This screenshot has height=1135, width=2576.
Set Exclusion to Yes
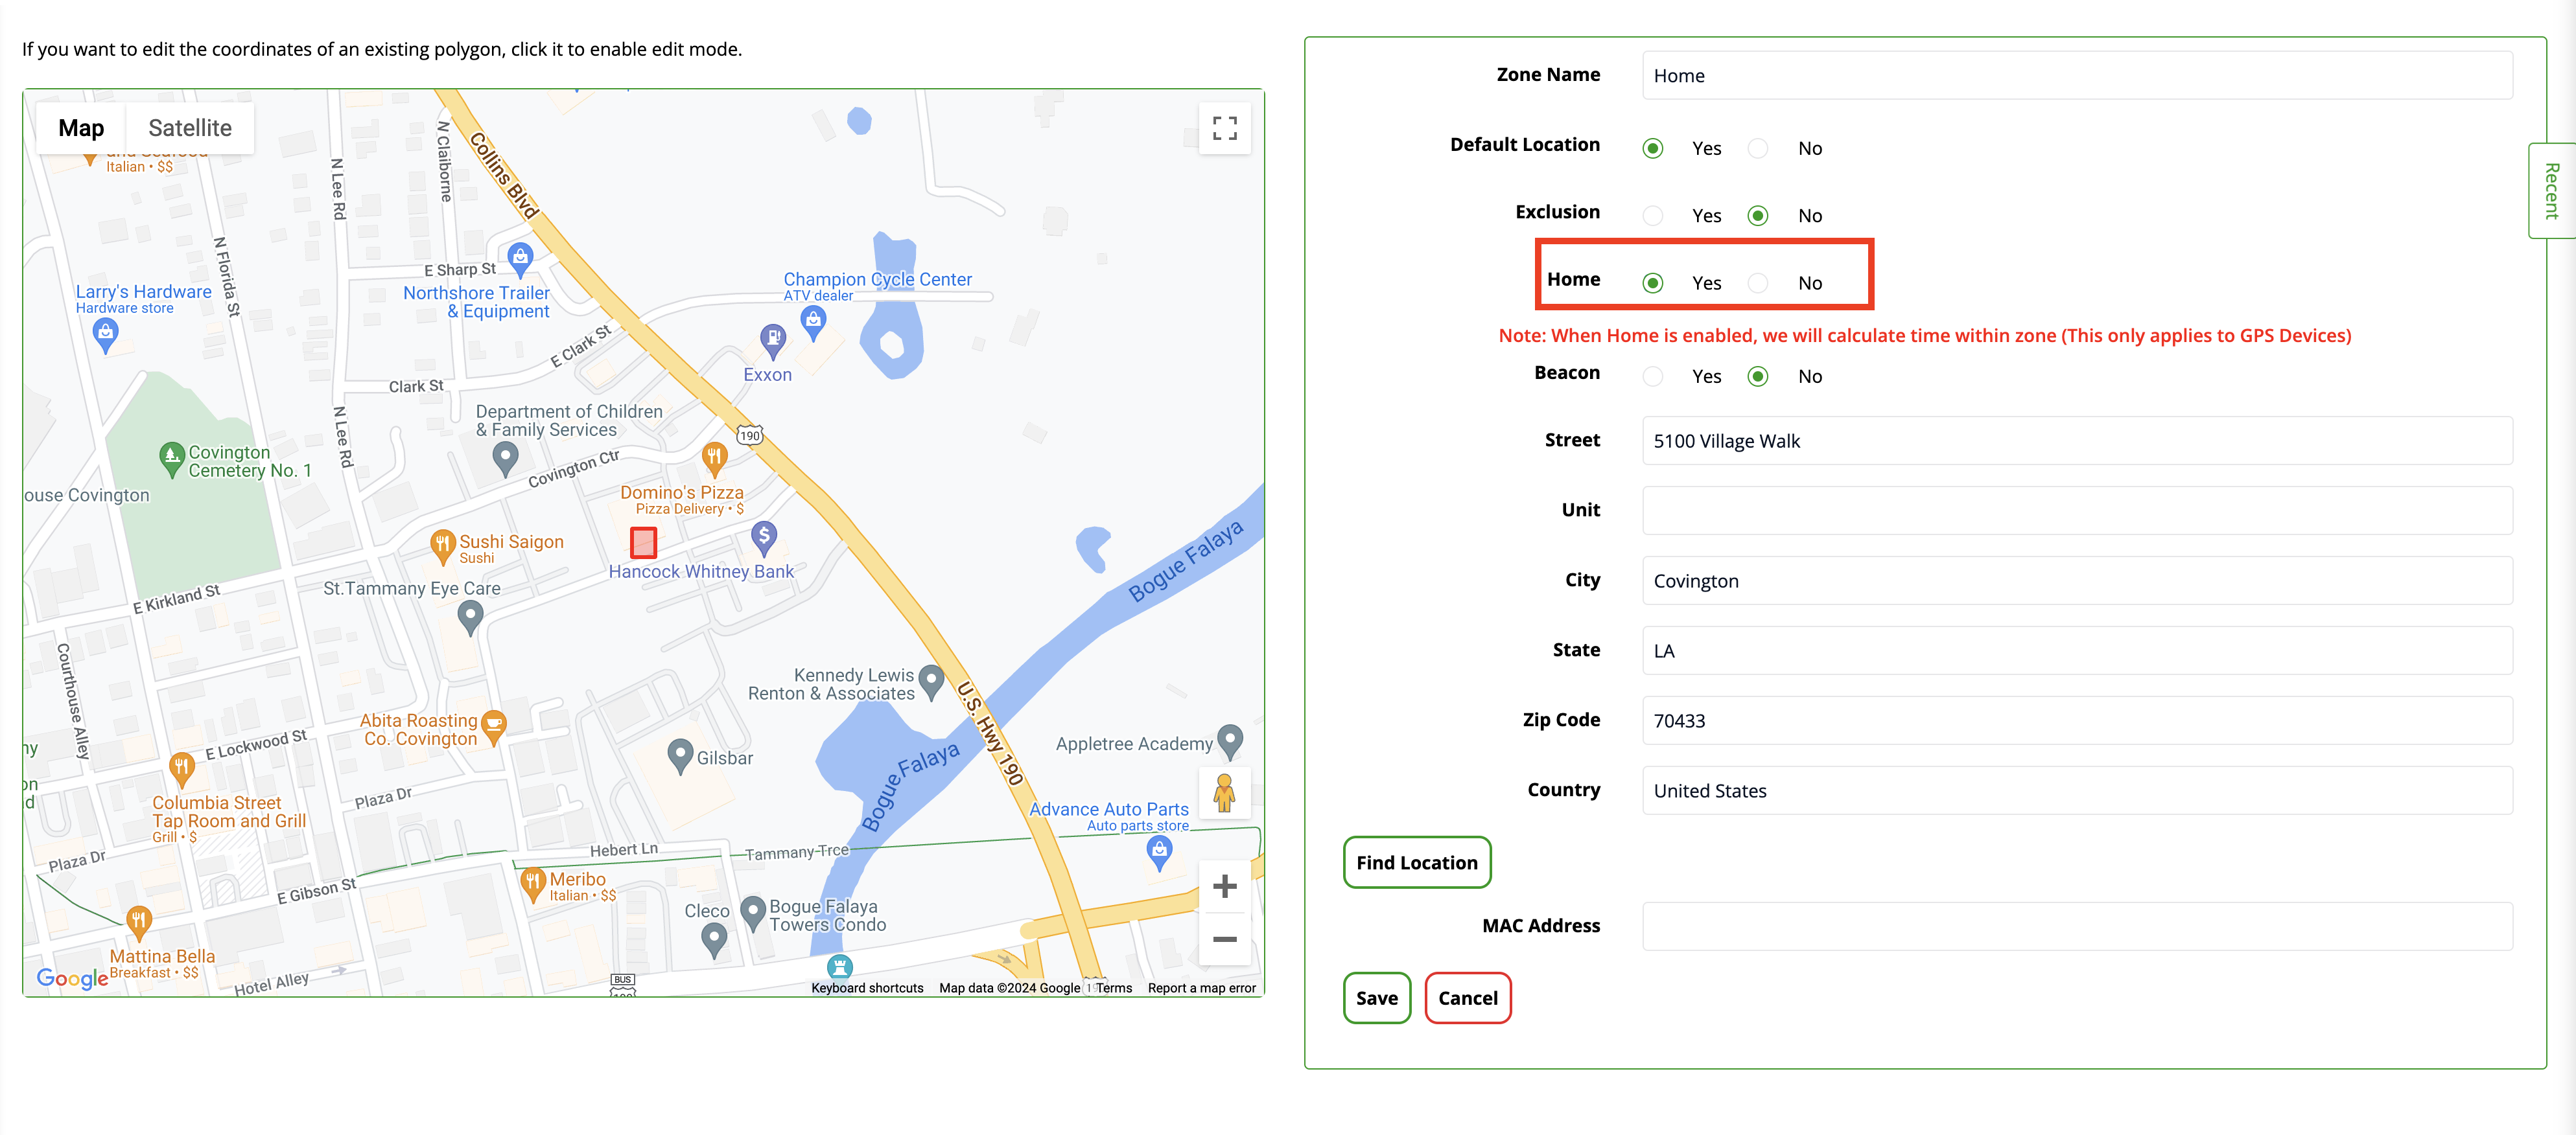(1653, 216)
